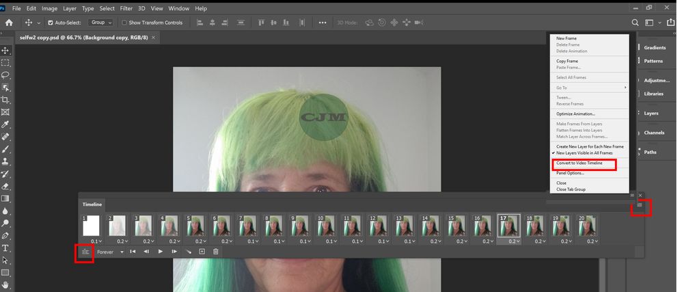Open the Layers panel
This screenshot has height=292, width=682.
(x=651, y=113)
